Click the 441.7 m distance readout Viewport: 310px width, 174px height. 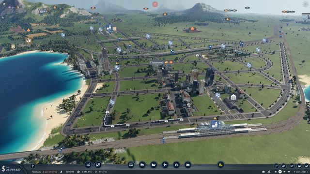click(x=103, y=172)
